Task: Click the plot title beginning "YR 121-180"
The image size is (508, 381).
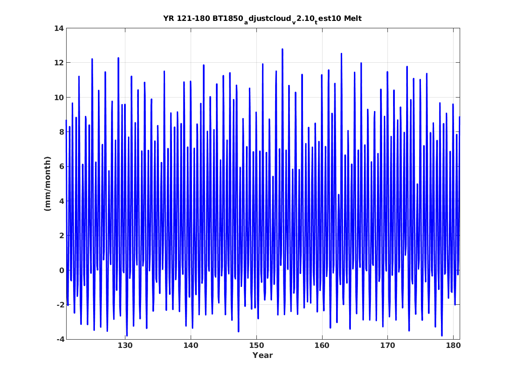Action: 262,19
